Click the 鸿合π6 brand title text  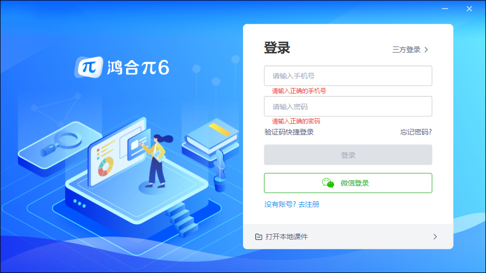[138, 67]
